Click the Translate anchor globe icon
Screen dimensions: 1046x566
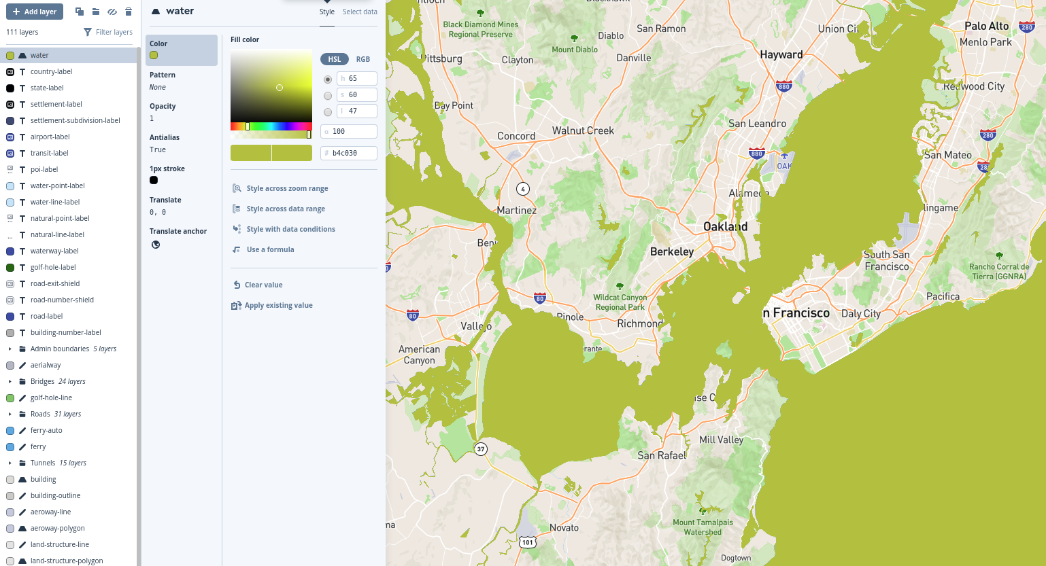coord(156,245)
